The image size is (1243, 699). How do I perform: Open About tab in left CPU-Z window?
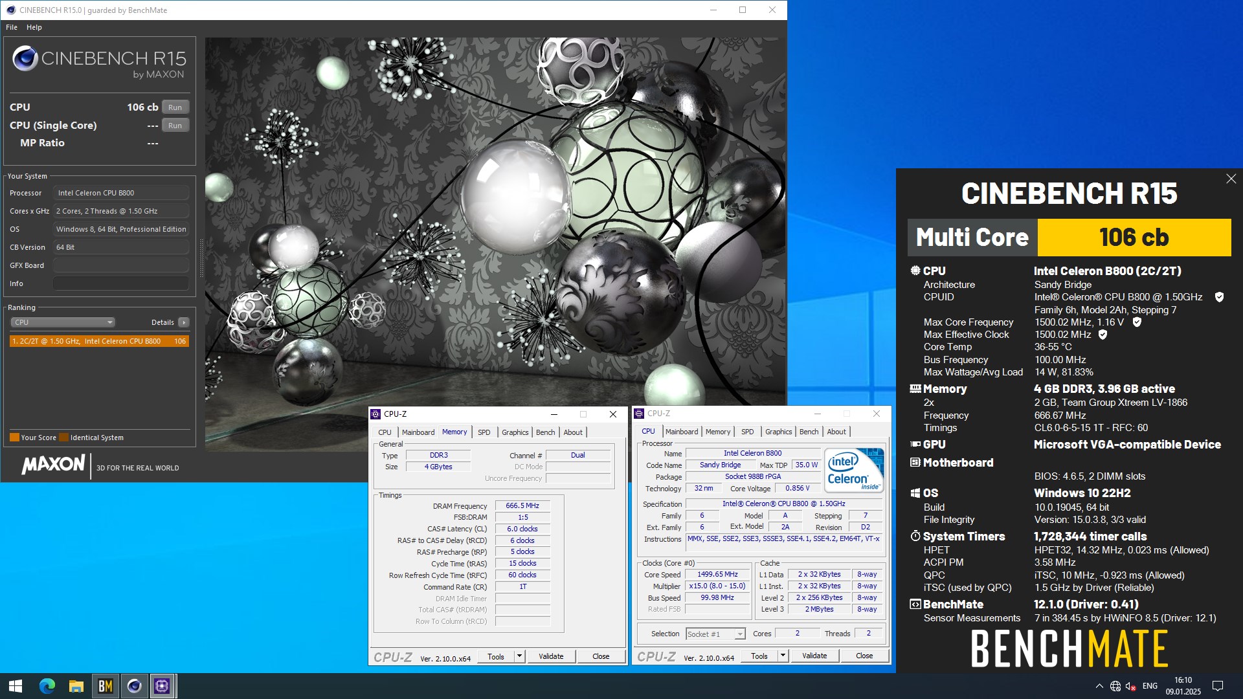pyautogui.click(x=573, y=432)
